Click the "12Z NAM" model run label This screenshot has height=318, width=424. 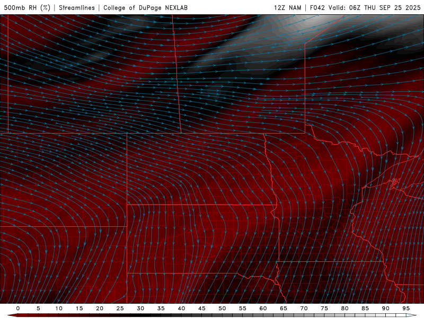[287, 7]
